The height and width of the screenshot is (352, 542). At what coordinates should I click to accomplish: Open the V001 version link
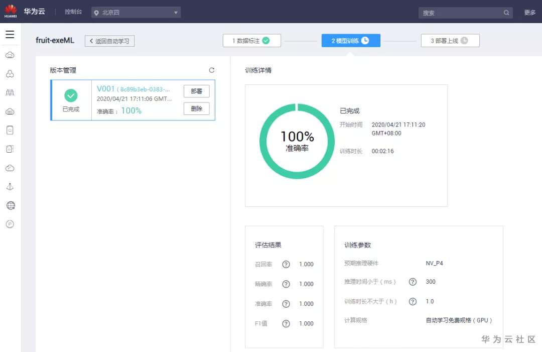tap(133, 89)
